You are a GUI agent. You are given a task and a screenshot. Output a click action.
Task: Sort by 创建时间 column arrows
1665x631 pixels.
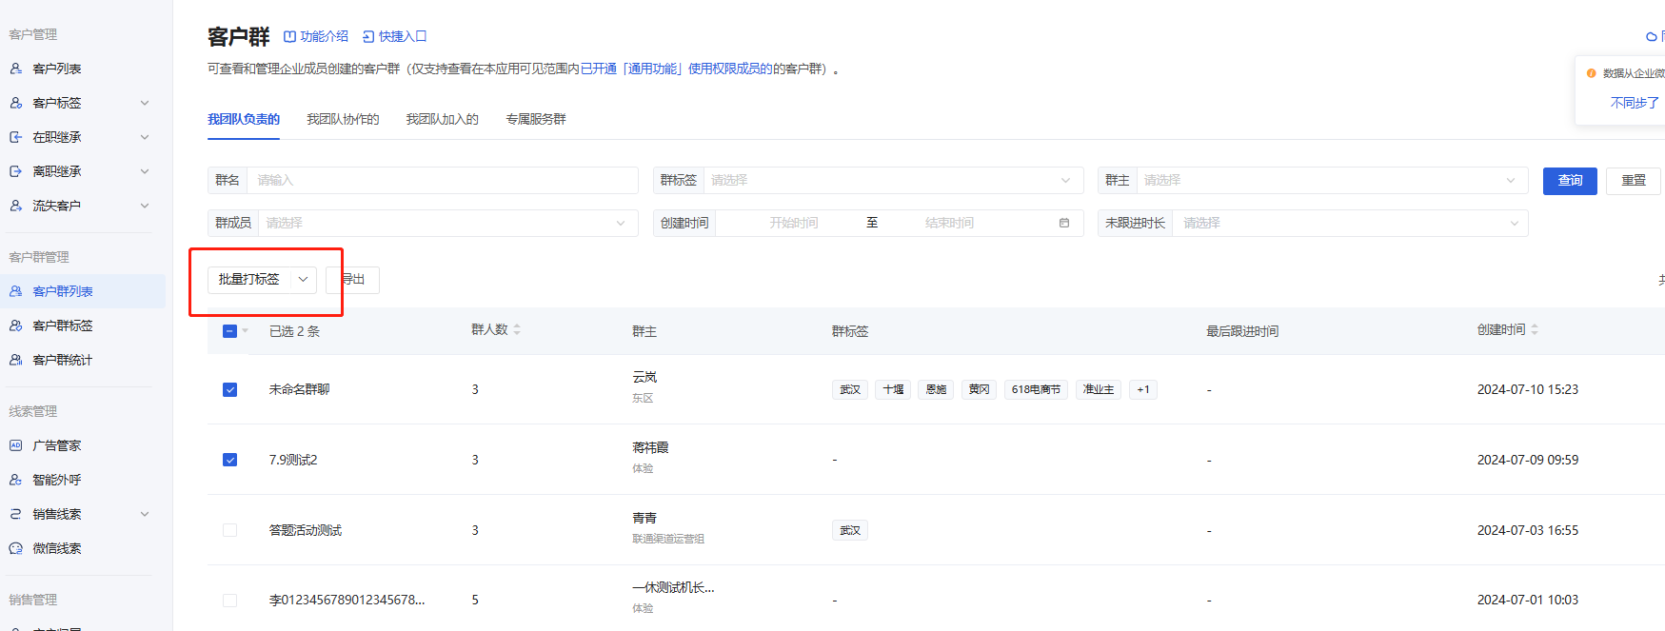1535,329
